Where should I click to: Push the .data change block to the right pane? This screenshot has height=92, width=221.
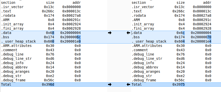(x=110, y=33)
